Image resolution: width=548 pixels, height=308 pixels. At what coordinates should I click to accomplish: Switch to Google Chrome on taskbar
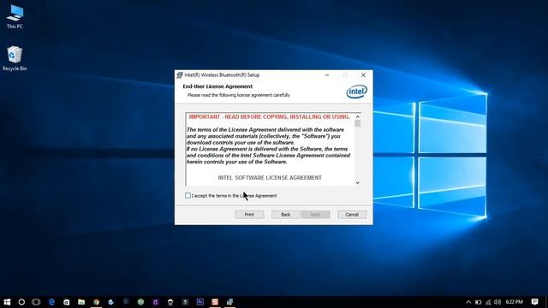point(96,302)
